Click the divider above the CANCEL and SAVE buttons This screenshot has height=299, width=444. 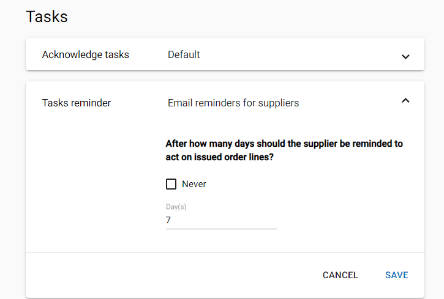(x=225, y=252)
